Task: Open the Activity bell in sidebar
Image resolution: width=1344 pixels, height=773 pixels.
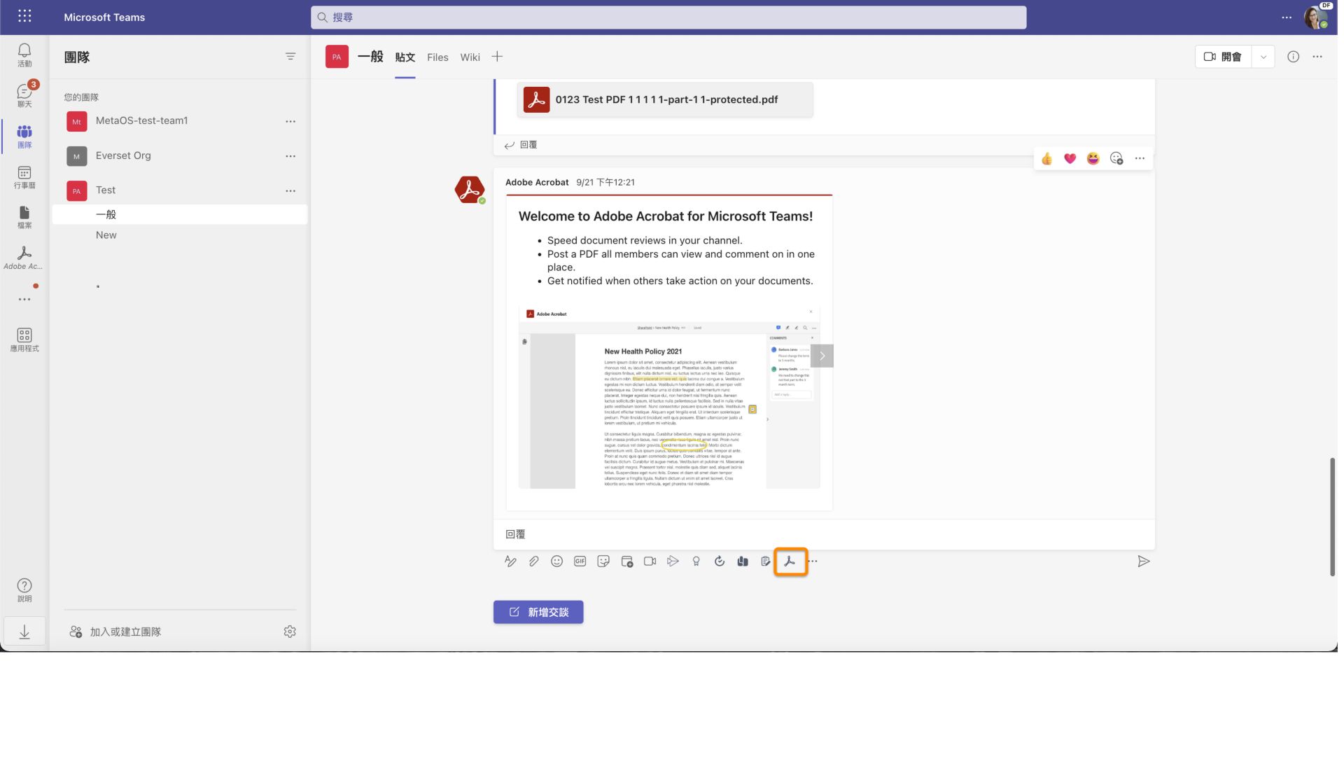Action: pyautogui.click(x=24, y=55)
